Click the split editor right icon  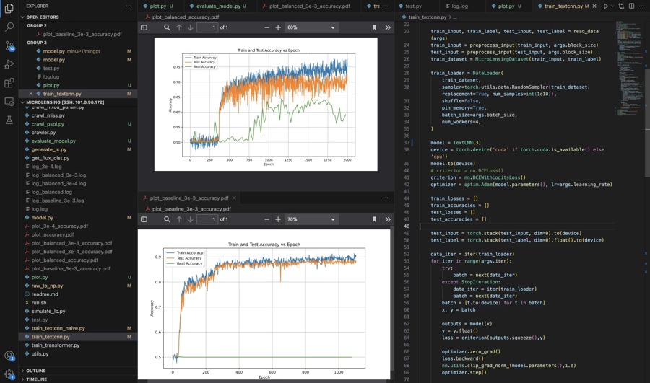[631, 6]
